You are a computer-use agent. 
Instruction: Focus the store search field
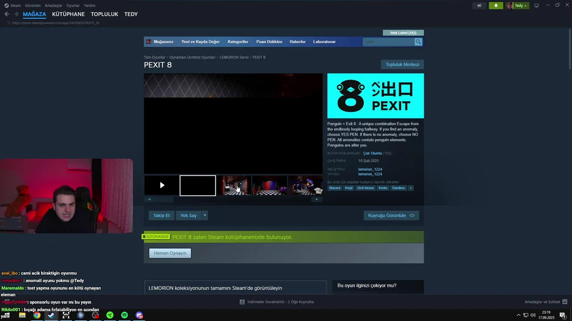tap(389, 42)
